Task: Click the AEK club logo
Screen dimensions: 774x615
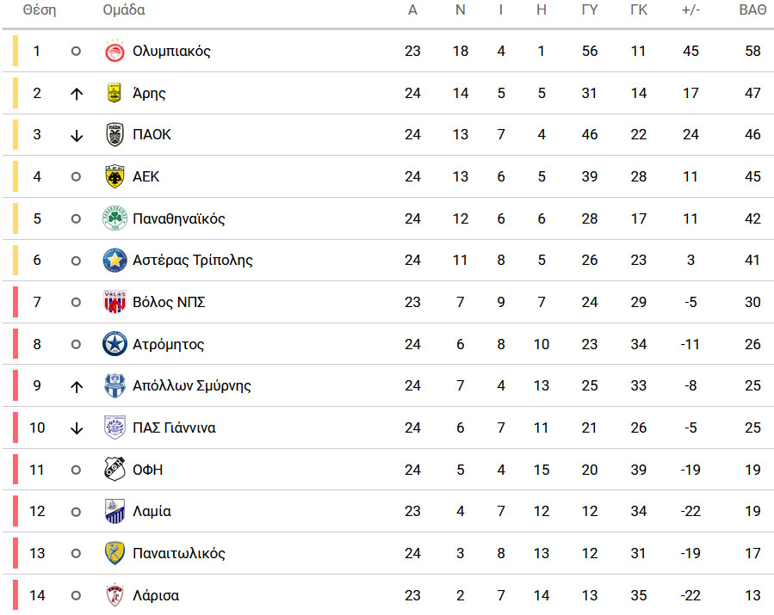Action: [115, 176]
